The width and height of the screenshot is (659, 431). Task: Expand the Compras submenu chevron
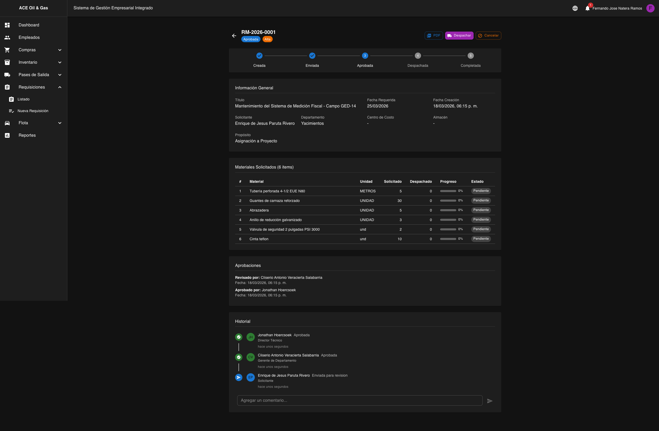(60, 50)
